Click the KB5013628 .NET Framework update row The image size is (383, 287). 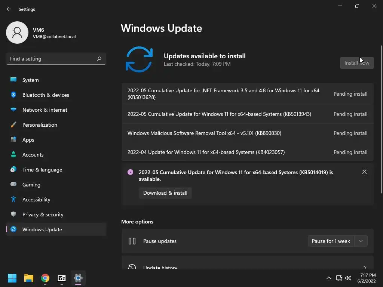coord(248,94)
